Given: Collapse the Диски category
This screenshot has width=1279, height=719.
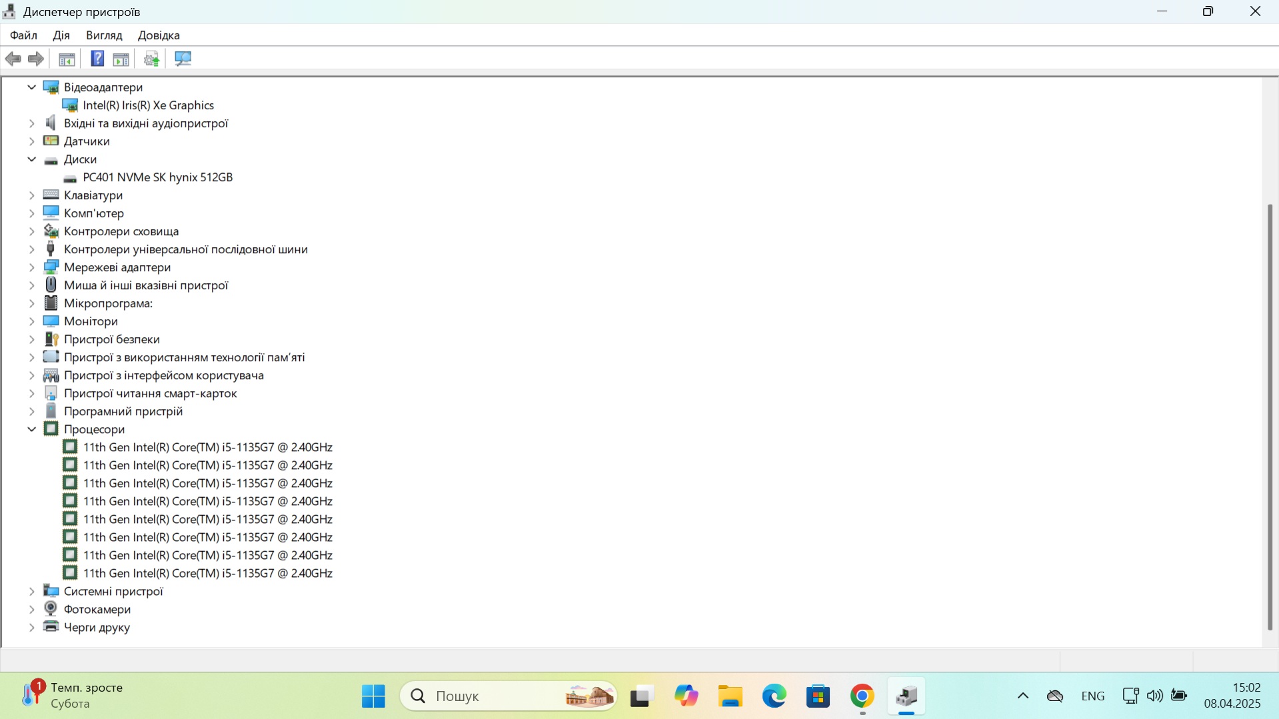Looking at the screenshot, I should [x=31, y=159].
